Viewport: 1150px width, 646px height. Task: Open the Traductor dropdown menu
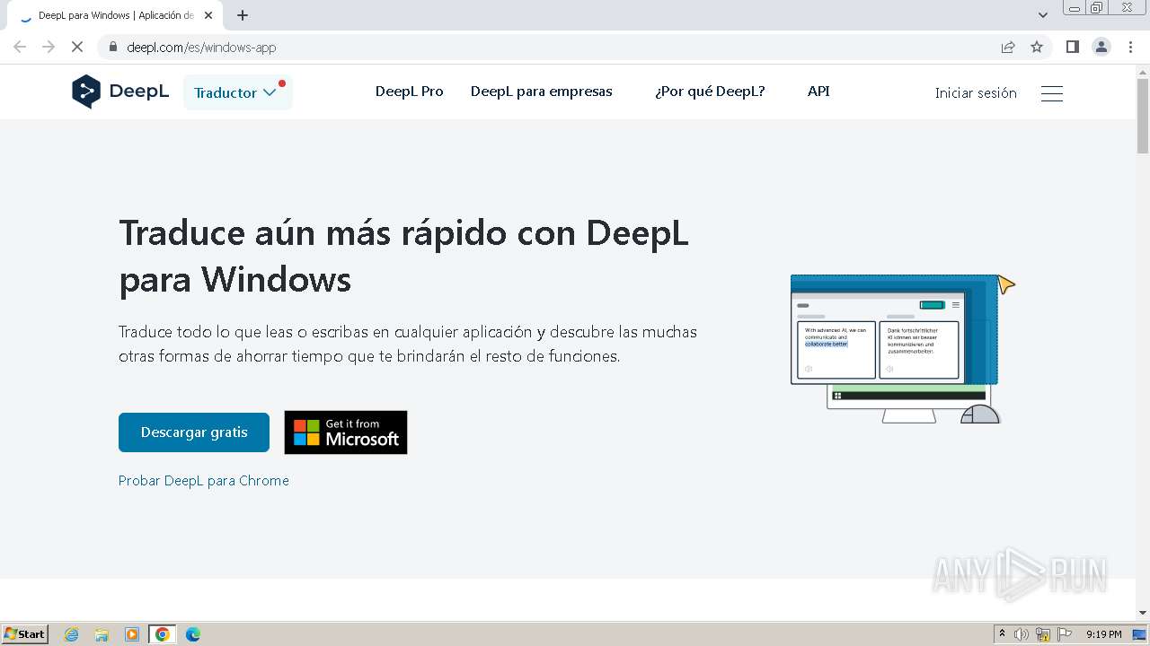(238, 92)
